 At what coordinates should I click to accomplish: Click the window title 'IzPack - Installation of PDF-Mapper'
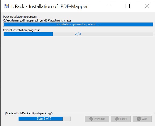[49, 6]
